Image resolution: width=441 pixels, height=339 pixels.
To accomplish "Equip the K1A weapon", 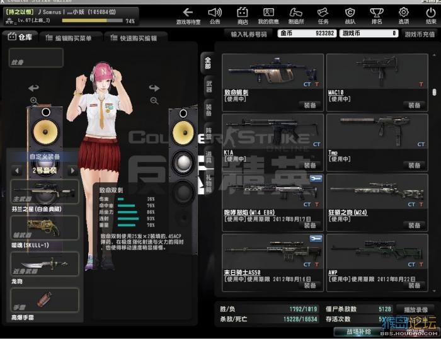I will pyautogui.click(x=310, y=166).
